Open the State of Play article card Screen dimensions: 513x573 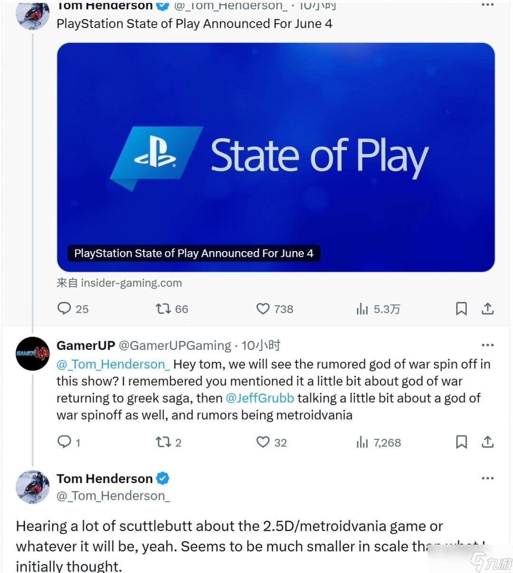[275, 157]
